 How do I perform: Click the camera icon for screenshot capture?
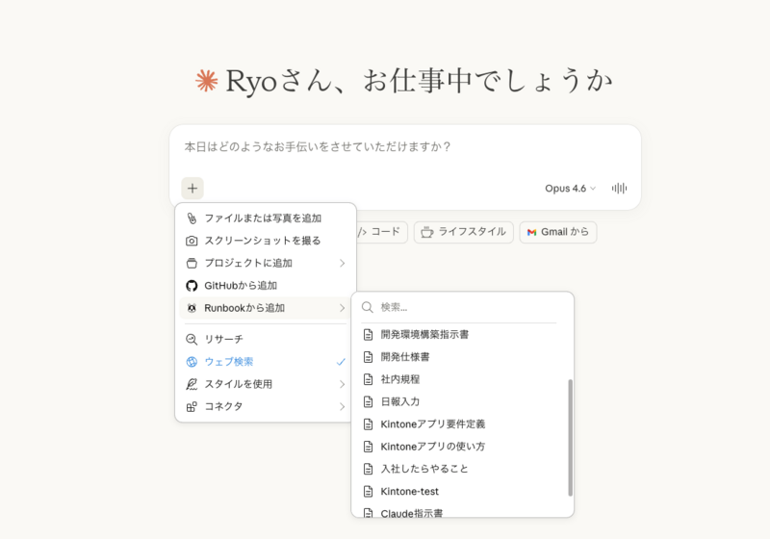click(x=192, y=241)
